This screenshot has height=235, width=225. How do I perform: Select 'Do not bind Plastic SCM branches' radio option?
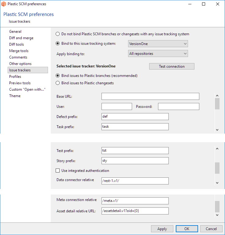57,34
